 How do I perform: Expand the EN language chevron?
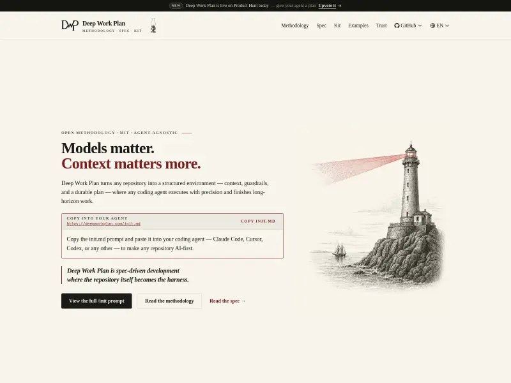pyautogui.click(x=447, y=26)
